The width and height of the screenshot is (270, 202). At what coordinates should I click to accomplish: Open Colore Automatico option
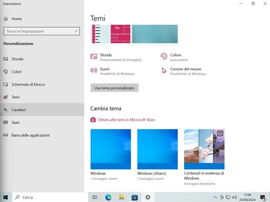tap(174, 57)
